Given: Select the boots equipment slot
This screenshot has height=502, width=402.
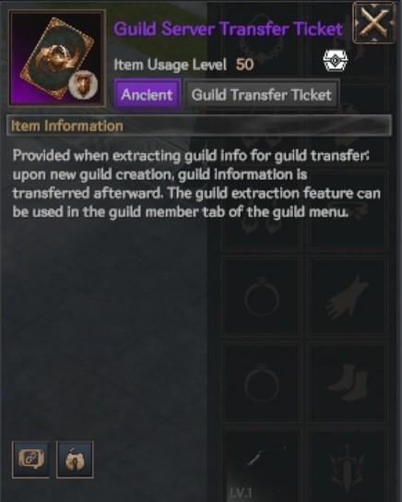Looking at the screenshot, I should [348, 382].
